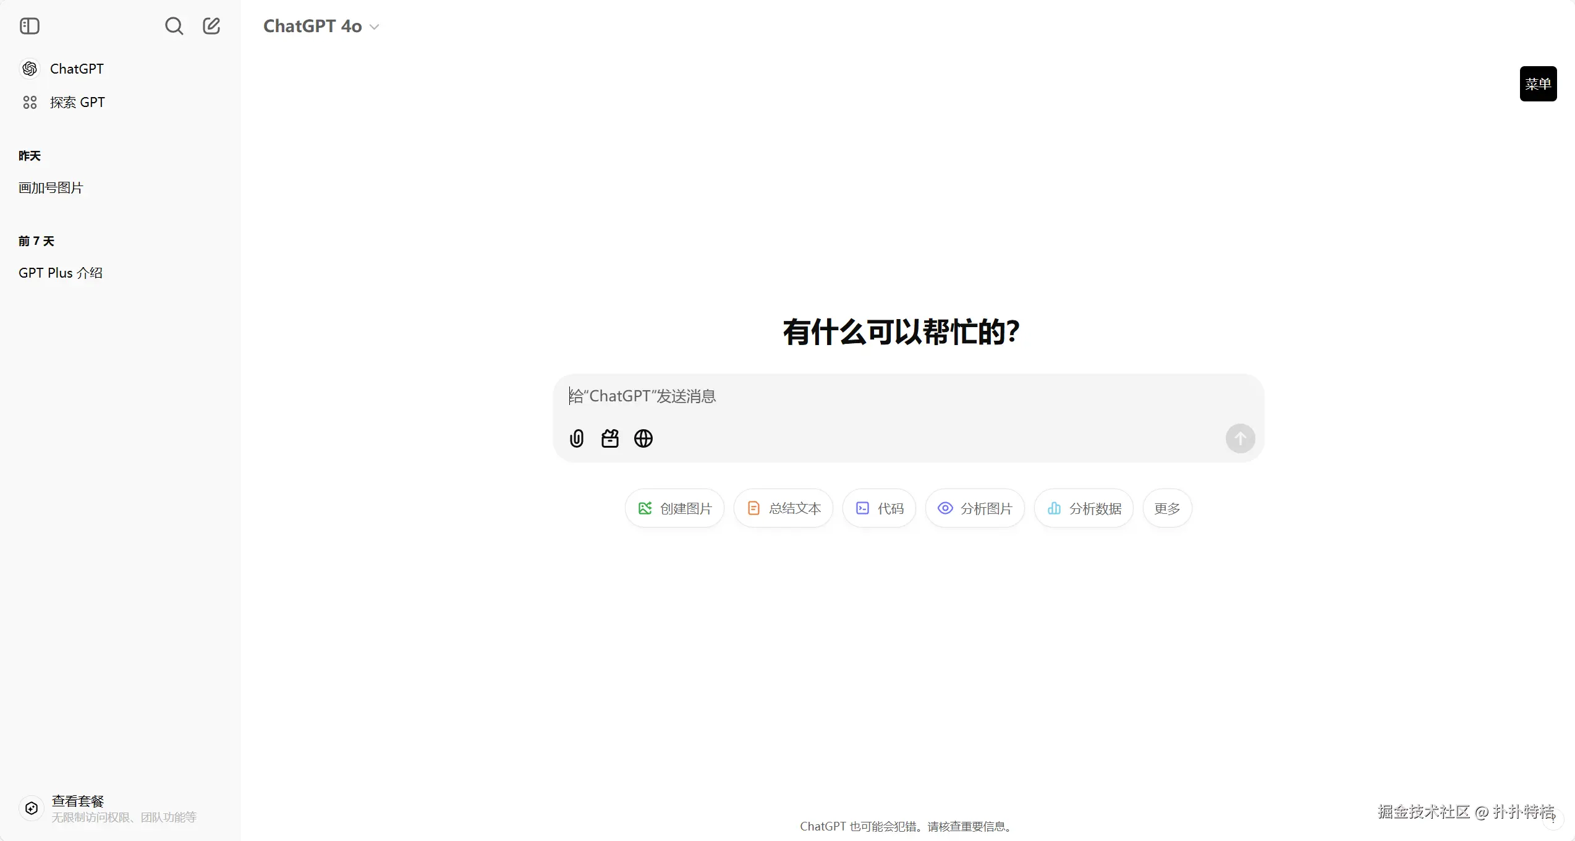The image size is (1575, 841).
Task: Open the tools box icon in composer
Action: [609, 438]
